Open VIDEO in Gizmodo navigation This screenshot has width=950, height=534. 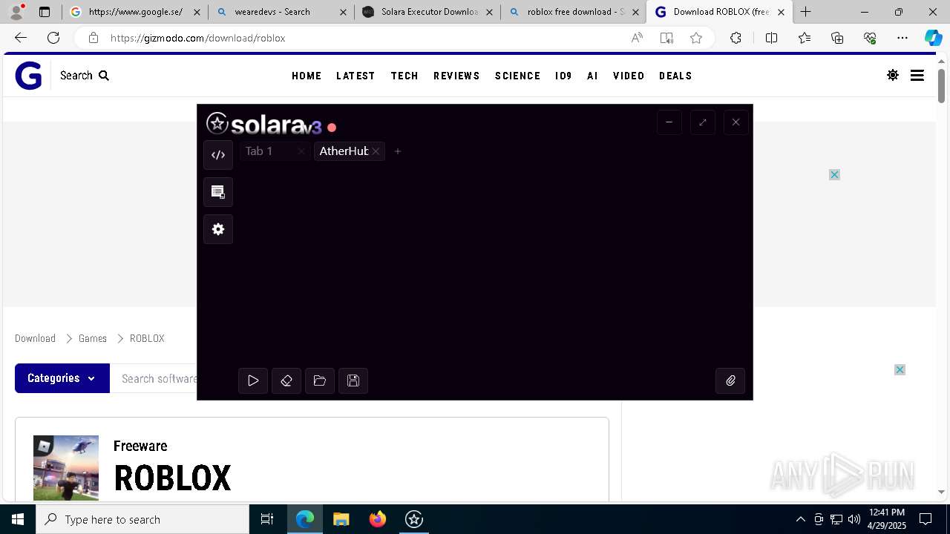coord(629,76)
